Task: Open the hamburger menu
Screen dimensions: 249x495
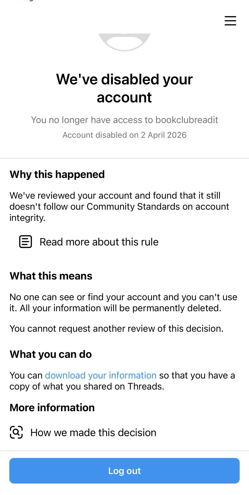Action: pyautogui.click(x=230, y=21)
